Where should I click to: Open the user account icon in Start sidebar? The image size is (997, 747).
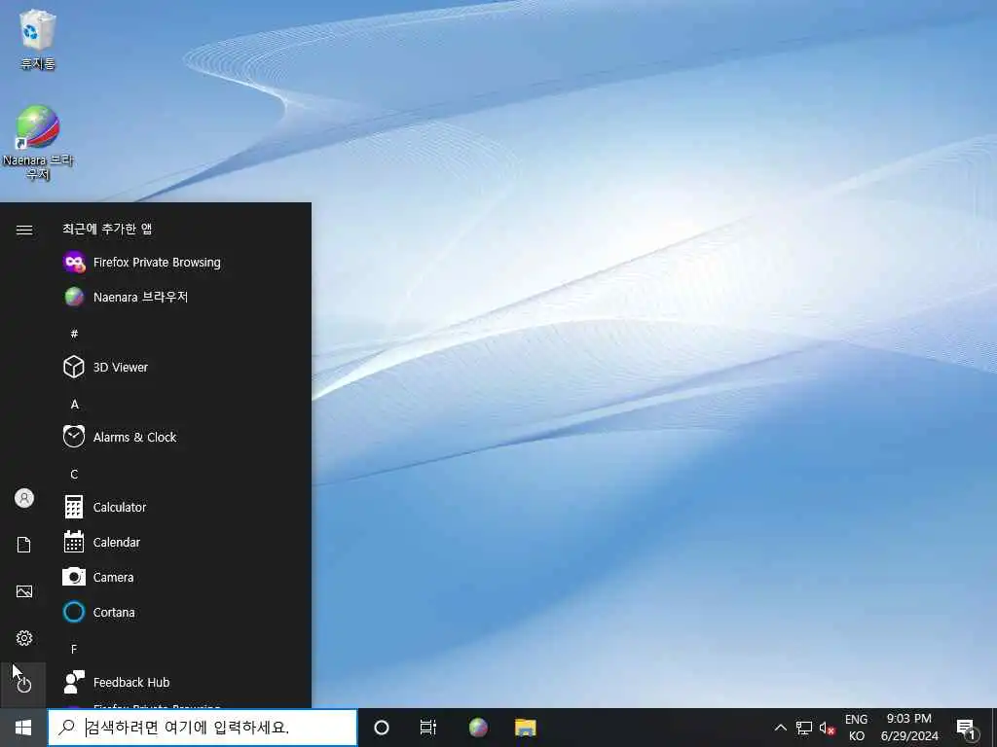coord(24,498)
